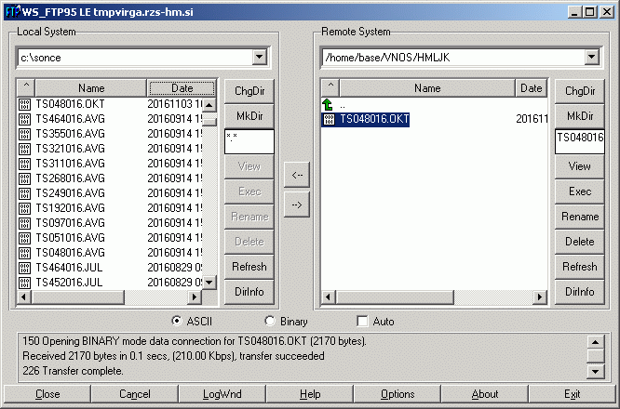Click the parent directory up-arrow icon
620x409 pixels.
(328, 105)
